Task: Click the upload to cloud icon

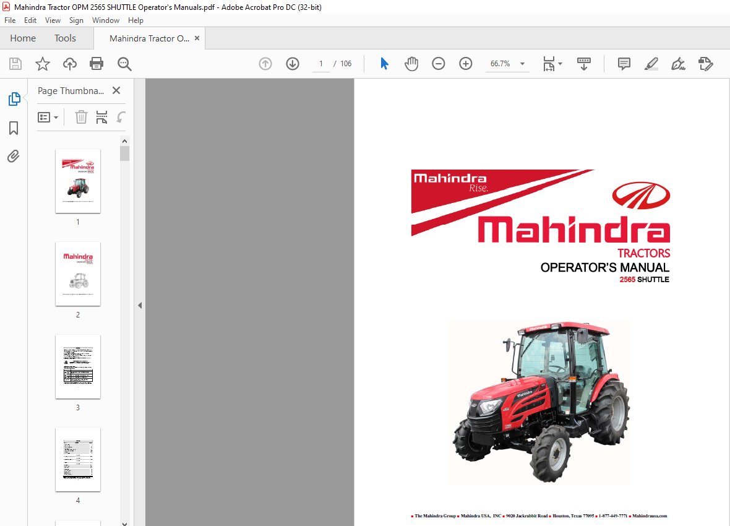Action: pos(70,64)
